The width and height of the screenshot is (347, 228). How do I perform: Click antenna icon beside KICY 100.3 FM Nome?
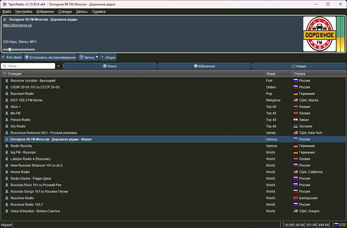(7, 100)
